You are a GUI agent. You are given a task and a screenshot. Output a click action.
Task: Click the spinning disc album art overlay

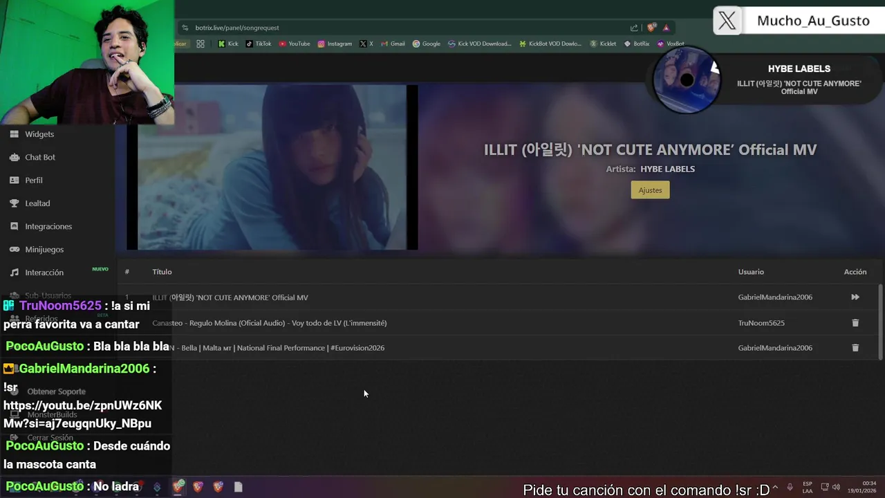tap(687, 80)
